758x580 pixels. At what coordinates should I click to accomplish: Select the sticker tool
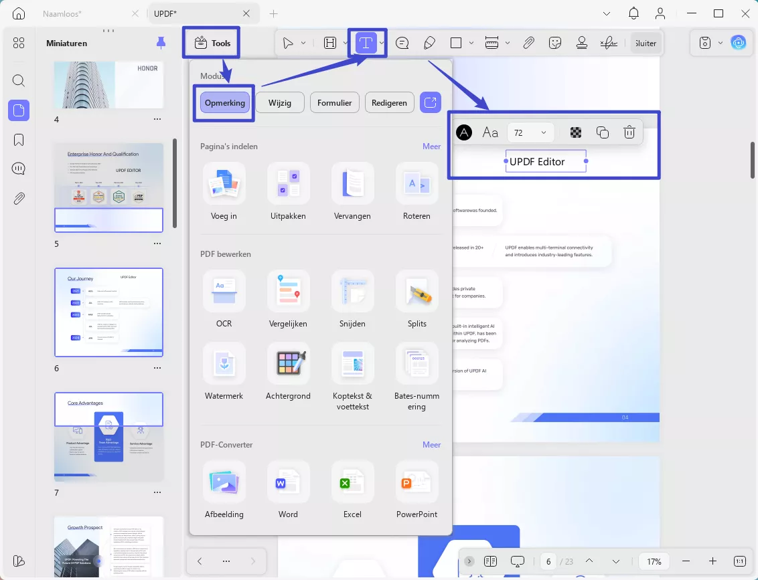click(555, 43)
